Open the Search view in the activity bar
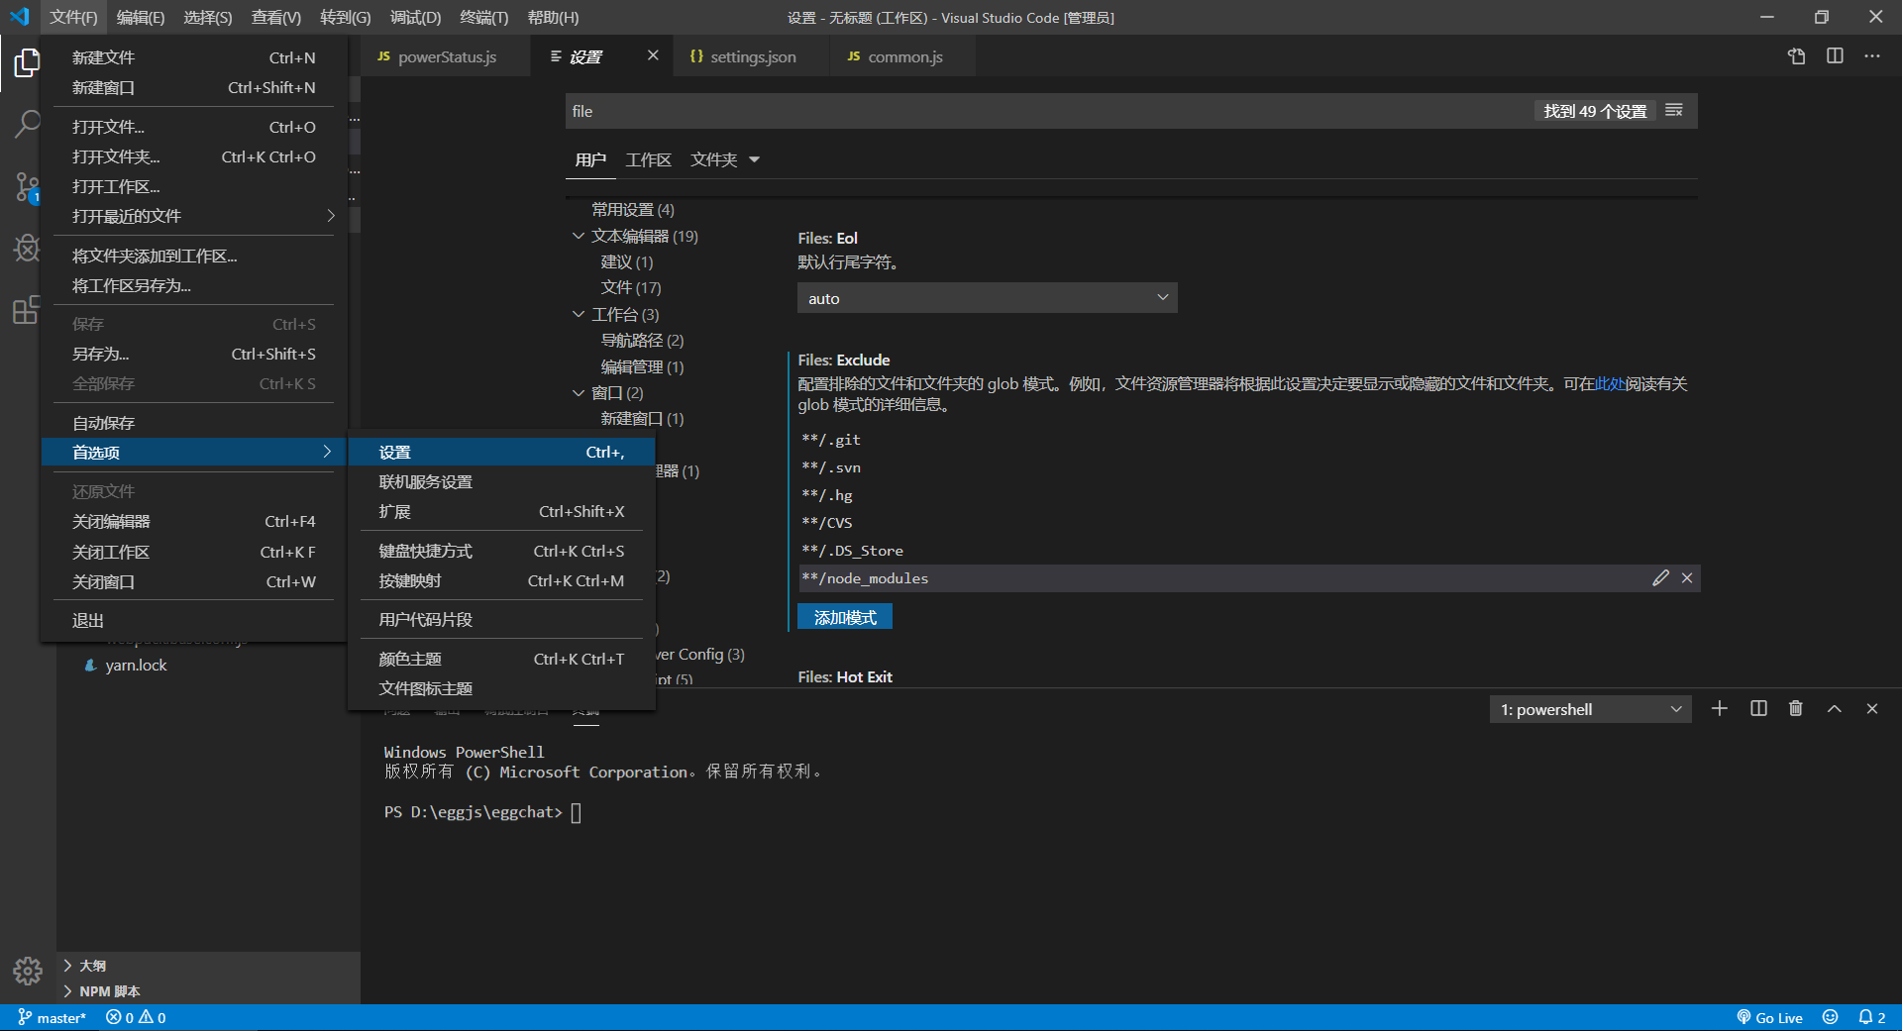Image resolution: width=1902 pixels, height=1031 pixels. point(27,123)
